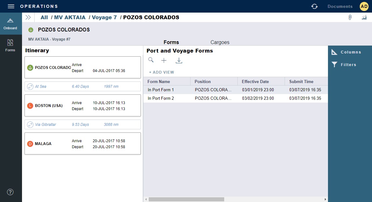Download forms using the download icon
Viewport: 372px width, 202px height.
(179, 60)
